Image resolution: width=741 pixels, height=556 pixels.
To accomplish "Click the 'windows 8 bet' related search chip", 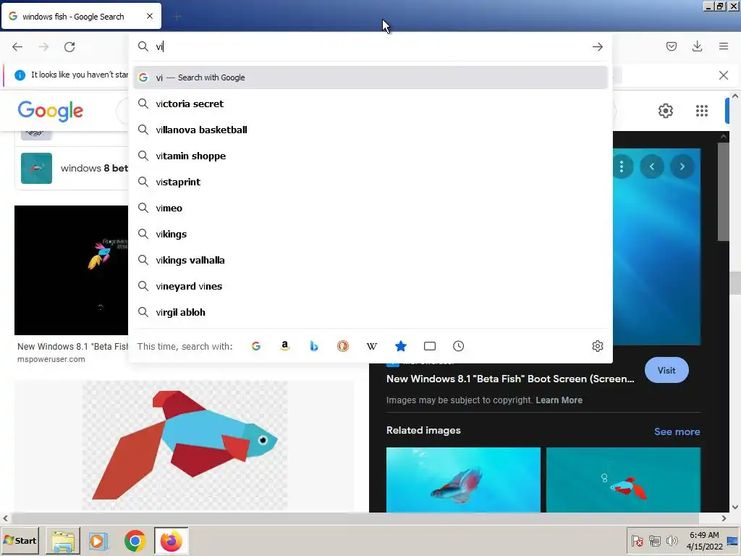I will click(x=72, y=168).
